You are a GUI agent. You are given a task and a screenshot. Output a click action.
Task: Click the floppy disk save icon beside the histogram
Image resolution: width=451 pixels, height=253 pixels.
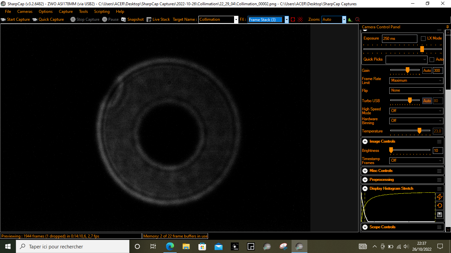(439, 214)
